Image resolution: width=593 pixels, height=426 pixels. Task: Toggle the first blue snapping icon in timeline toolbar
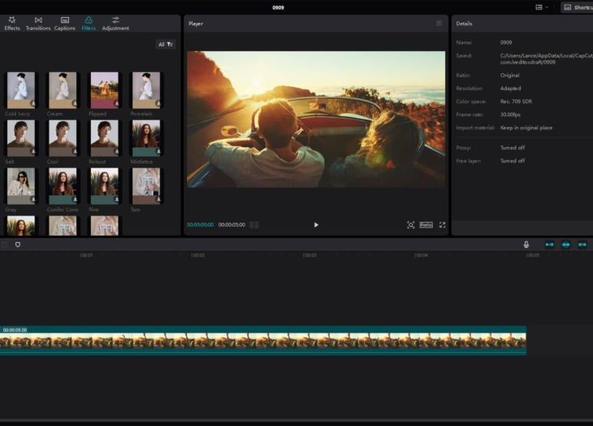[549, 244]
